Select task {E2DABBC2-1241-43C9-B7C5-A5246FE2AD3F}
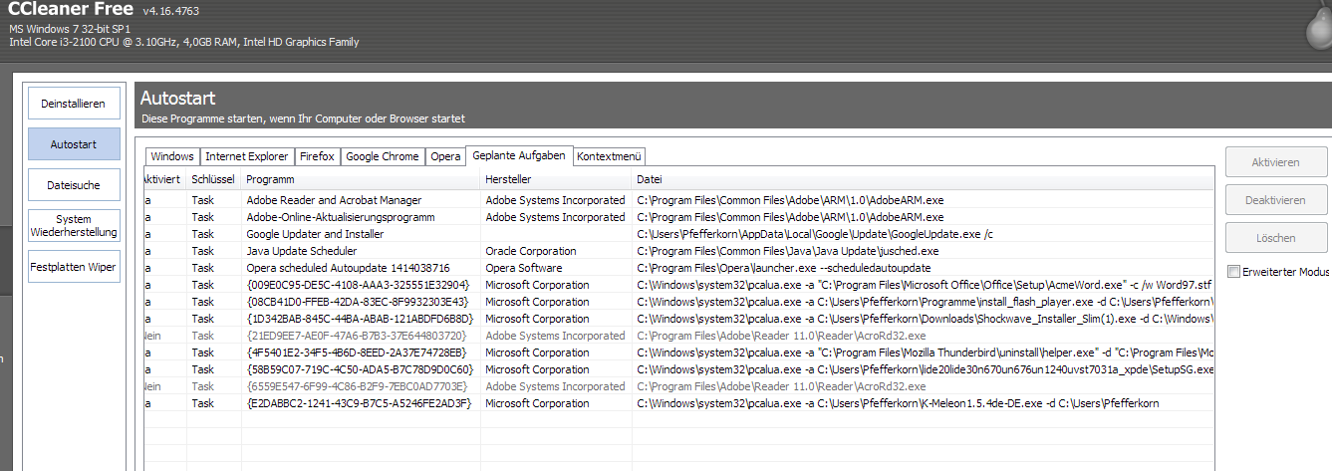Viewport: 1332px width, 471px height. point(678,403)
